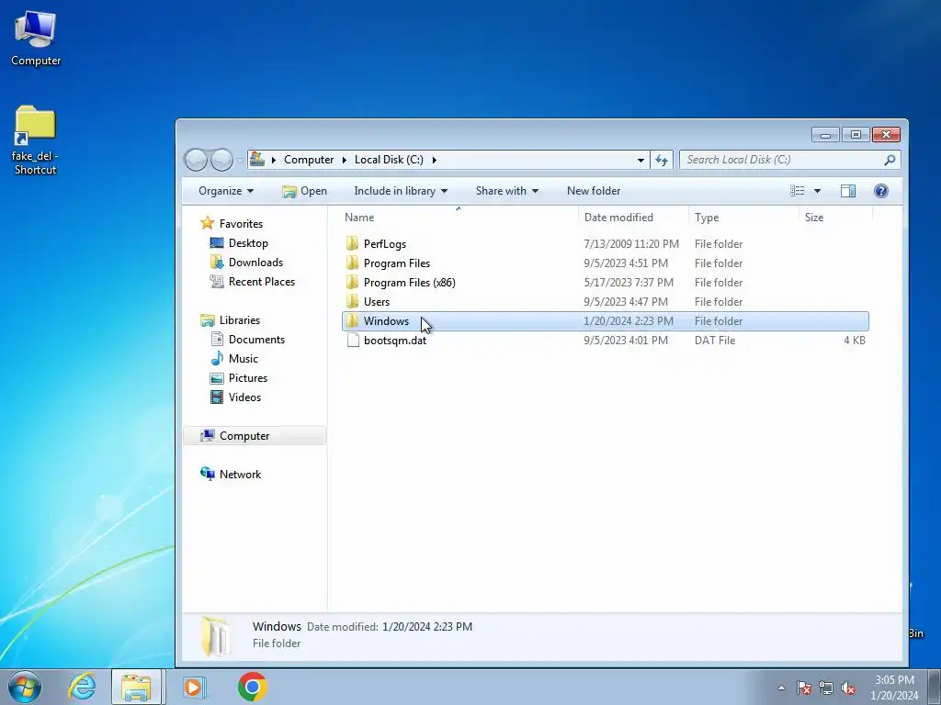Show the preview pane
This screenshot has height=705, width=941.
(x=848, y=191)
